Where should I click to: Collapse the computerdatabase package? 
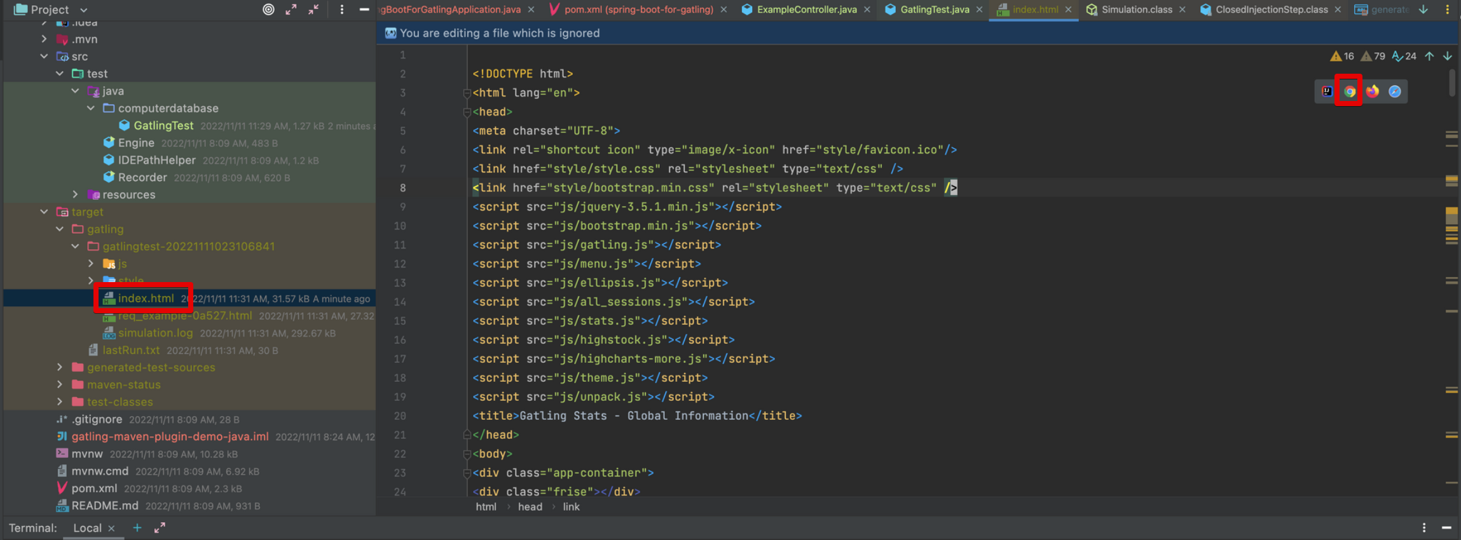[x=91, y=108]
